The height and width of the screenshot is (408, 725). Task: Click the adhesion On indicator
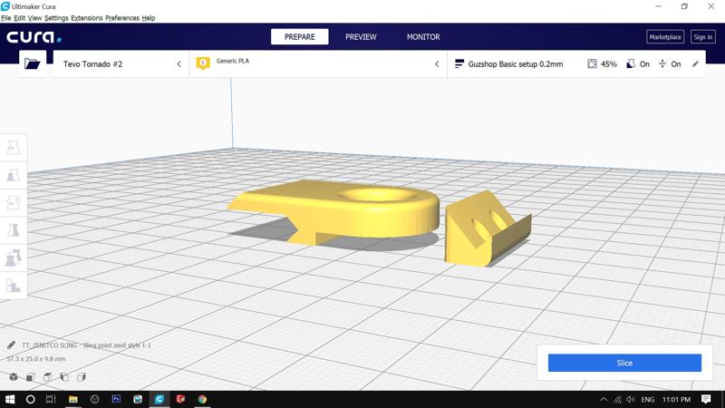point(670,63)
